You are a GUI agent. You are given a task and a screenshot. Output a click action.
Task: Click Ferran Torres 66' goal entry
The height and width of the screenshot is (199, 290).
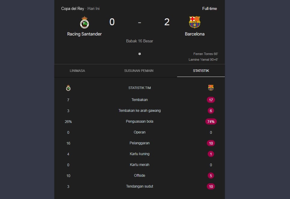(x=206, y=54)
